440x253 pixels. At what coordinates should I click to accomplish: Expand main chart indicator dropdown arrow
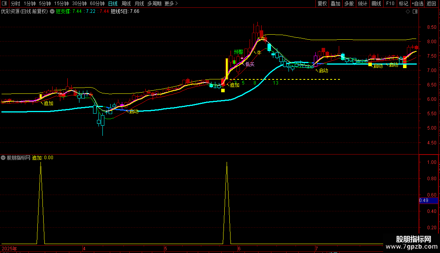52,12
